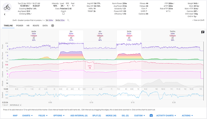Toggle the Coach checkbox
This screenshot has height=119, width=207.
tap(63, 13)
